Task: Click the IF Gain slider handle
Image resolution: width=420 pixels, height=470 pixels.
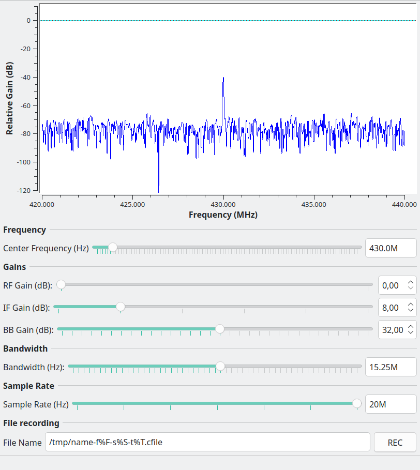Action: (121, 307)
